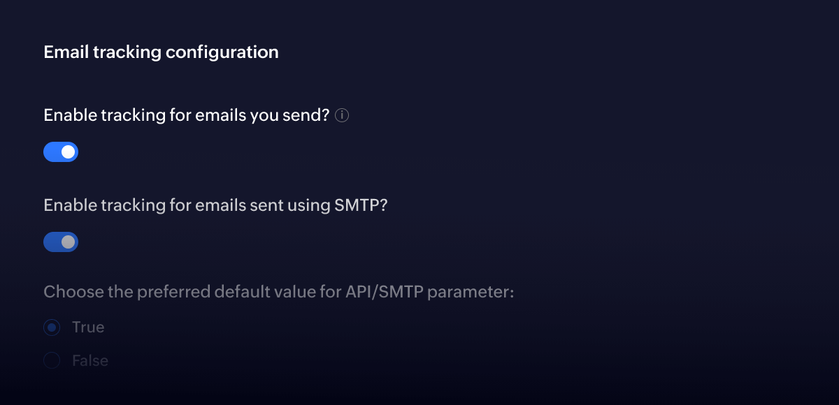Click the Email tracking configuration heading
The image size is (839, 405).
(161, 52)
